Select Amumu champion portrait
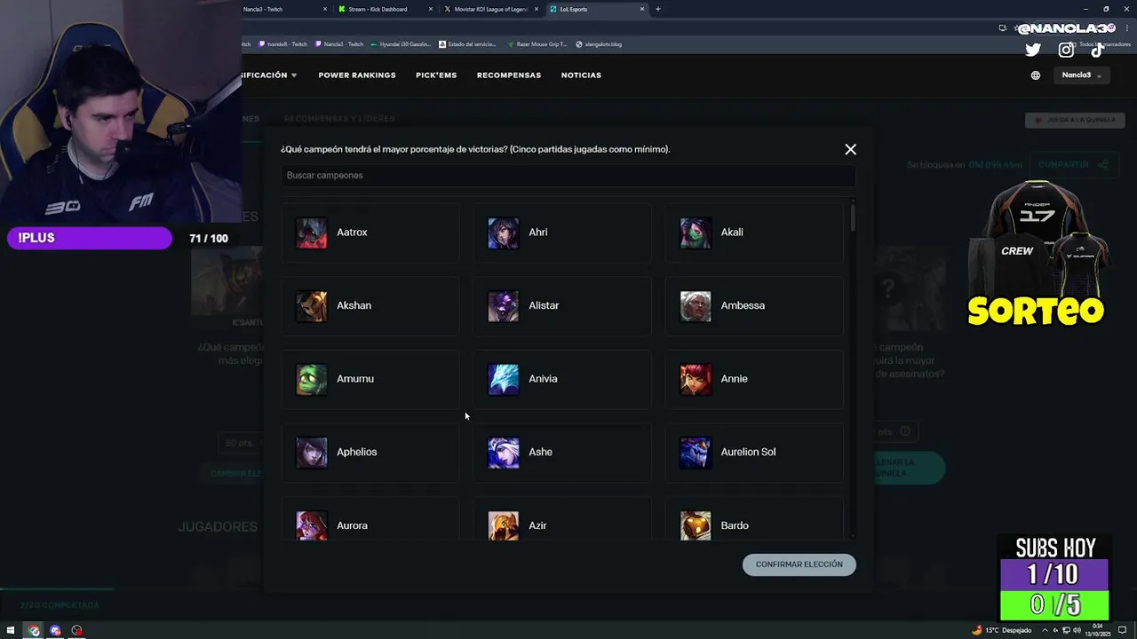This screenshot has height=639, width=1137. pos(311,379)
